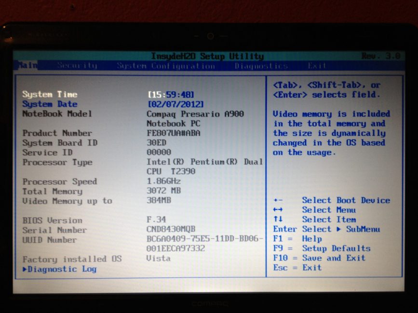The image size is (418, 313).
Task: Click the Enter Select SubMenu help entry
Action: [326, 229]
